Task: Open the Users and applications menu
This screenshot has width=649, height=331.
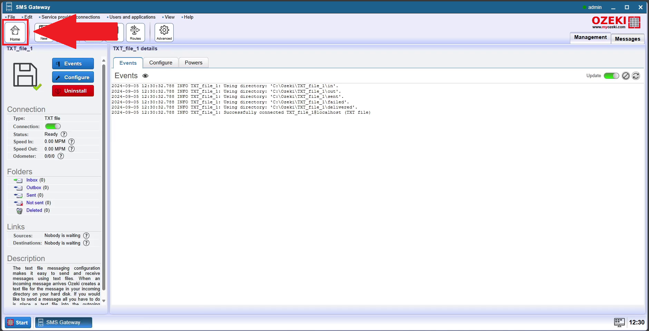Action: click(x=132, y=17)
